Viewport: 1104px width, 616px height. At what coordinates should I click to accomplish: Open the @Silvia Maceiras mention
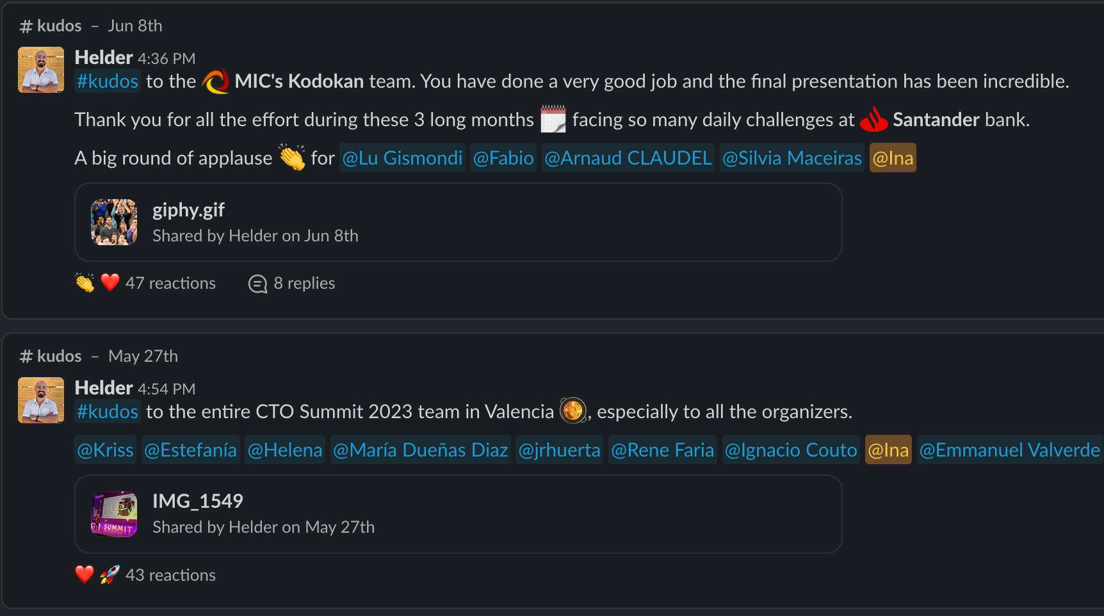pos(791,158)
